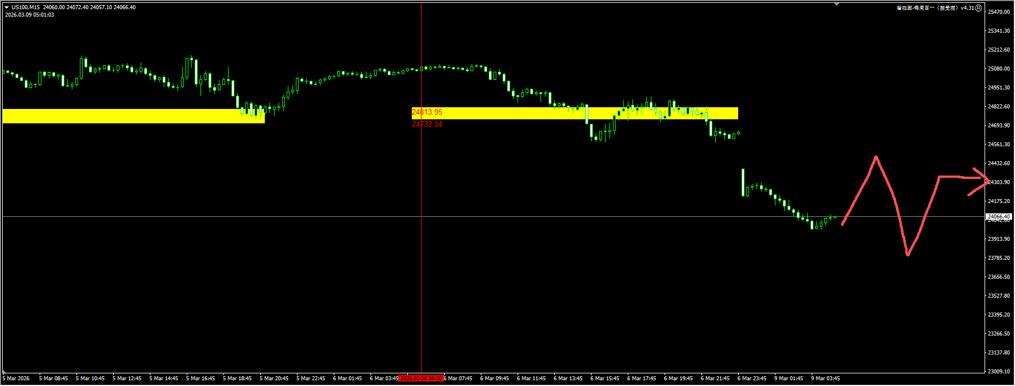The height and width of the screenshot is (386, 1015).
Task: Click the 6 Mar 15:45 time axis label
Action: [x=604, y=379]
